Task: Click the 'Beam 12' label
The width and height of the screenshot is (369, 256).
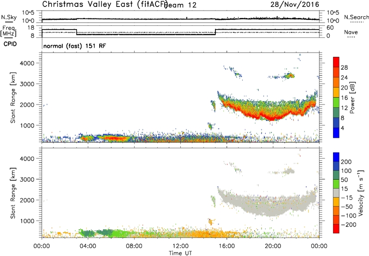Action: tap(181, 5)
